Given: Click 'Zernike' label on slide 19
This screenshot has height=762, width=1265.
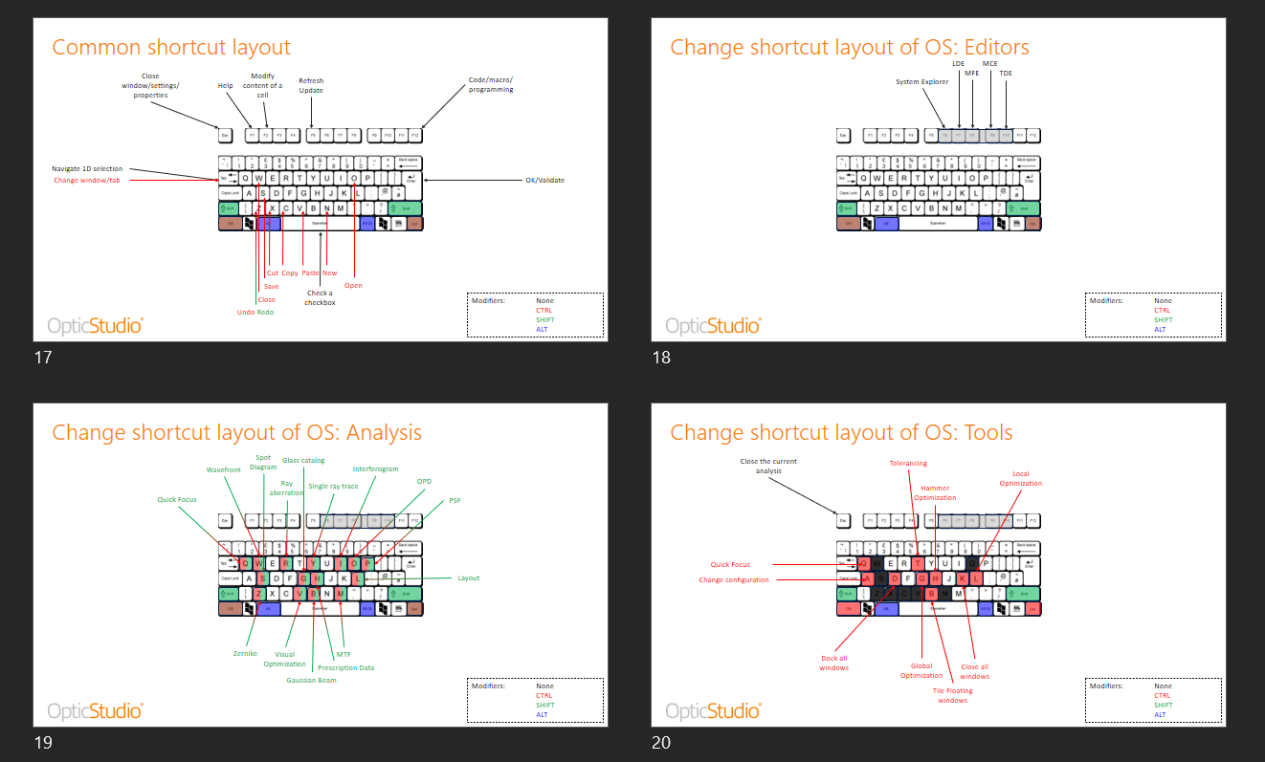Looking at the screenshot, I should pyautogui.click(x=246, y=653).
